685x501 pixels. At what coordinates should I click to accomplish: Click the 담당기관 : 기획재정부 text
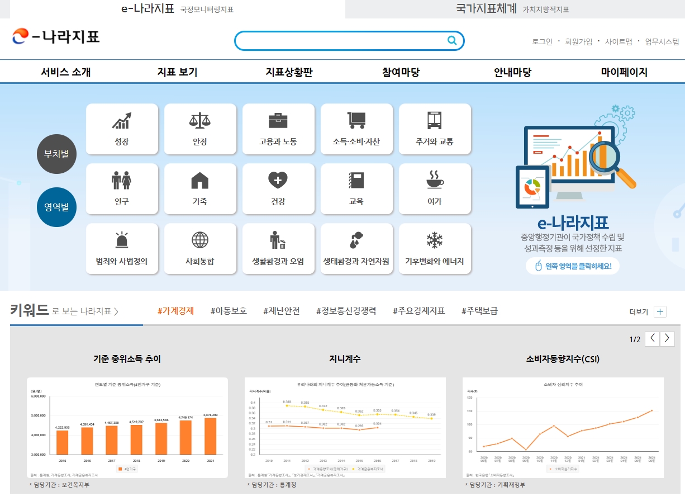pos(495,485)
